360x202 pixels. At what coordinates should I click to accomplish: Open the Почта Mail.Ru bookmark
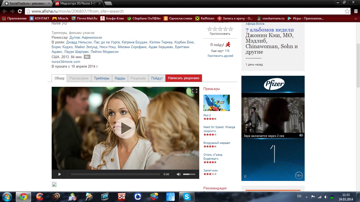click(x=84, y=18)
